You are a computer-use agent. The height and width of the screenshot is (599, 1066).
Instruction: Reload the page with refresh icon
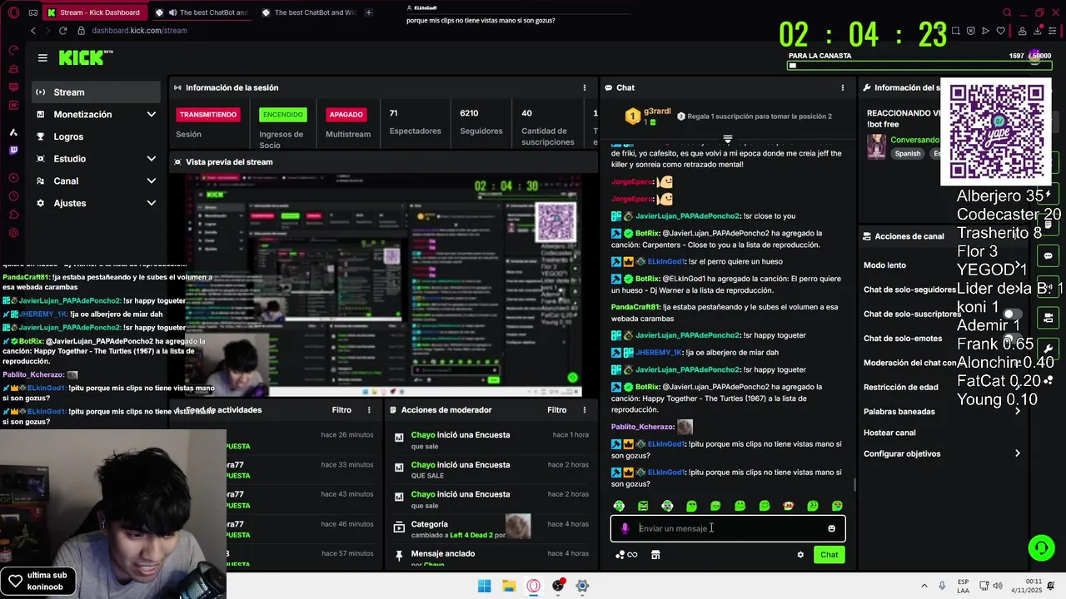click(62, 31)
